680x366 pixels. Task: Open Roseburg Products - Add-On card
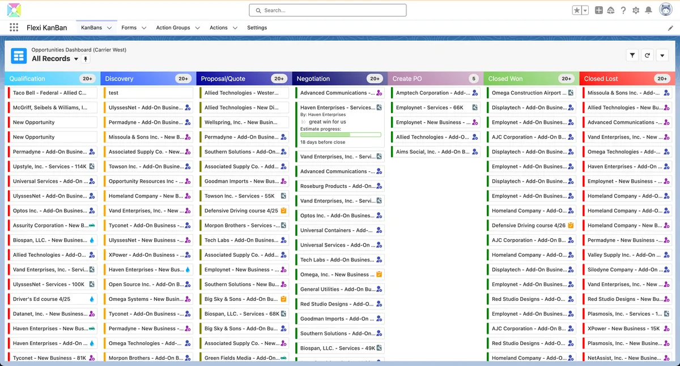point(339,186)
